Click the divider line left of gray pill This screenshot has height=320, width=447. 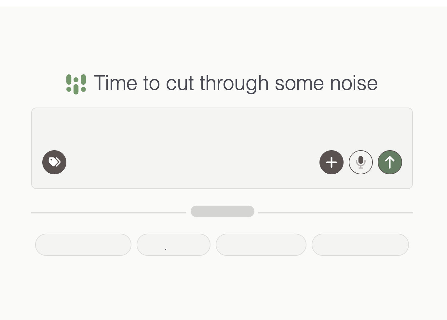coord(109,213)
